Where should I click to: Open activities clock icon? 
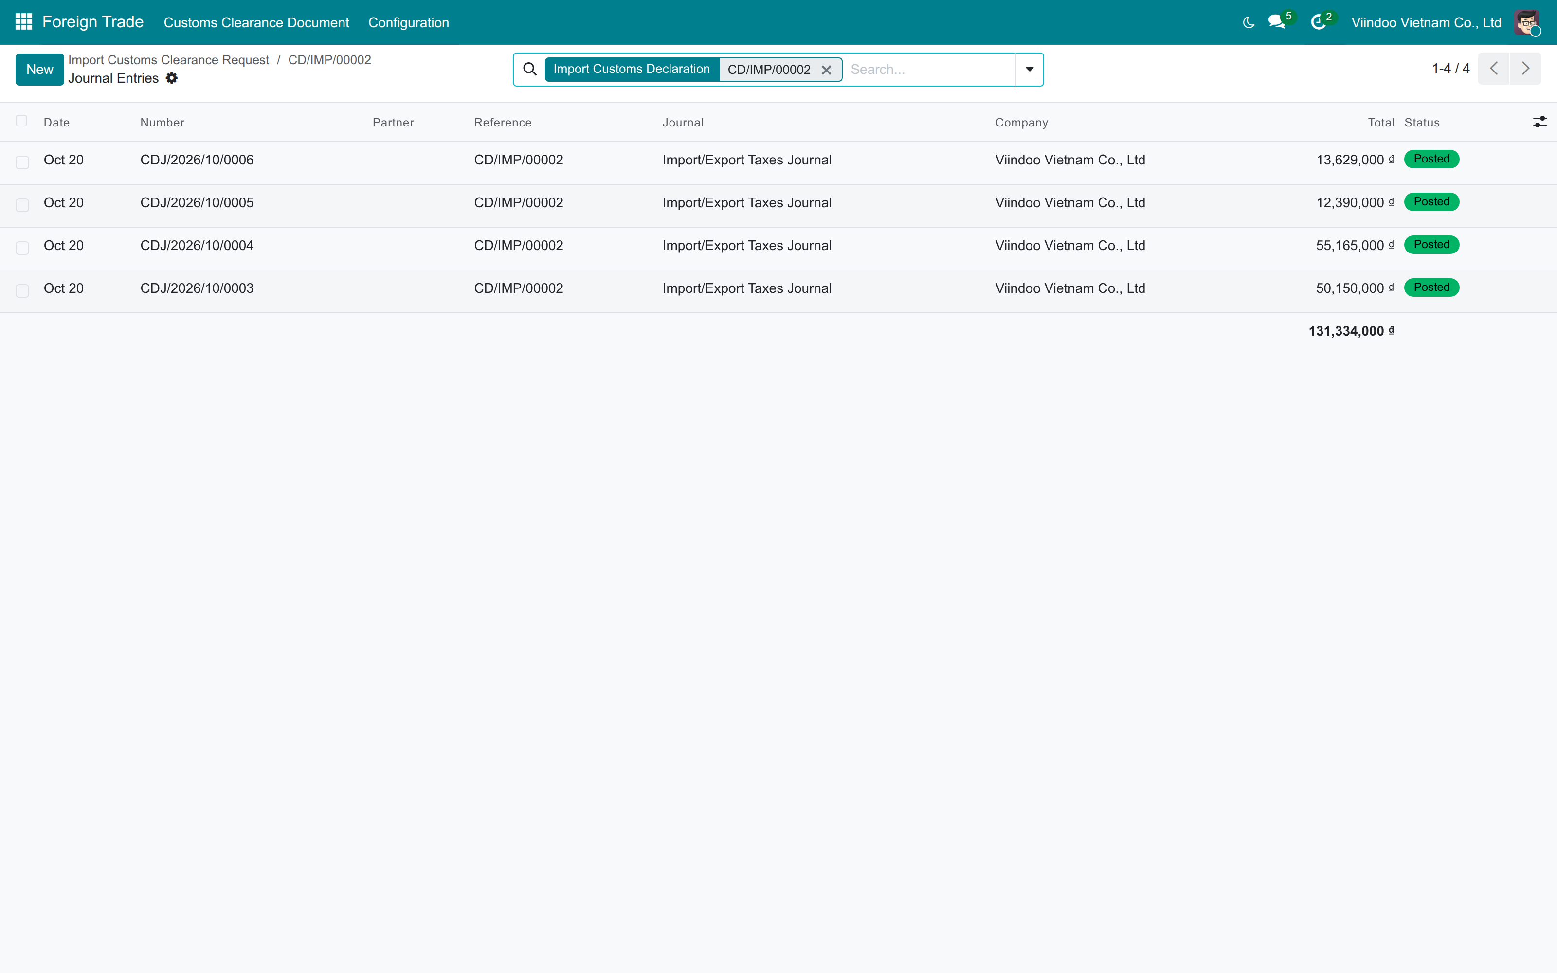[1318, 22]
